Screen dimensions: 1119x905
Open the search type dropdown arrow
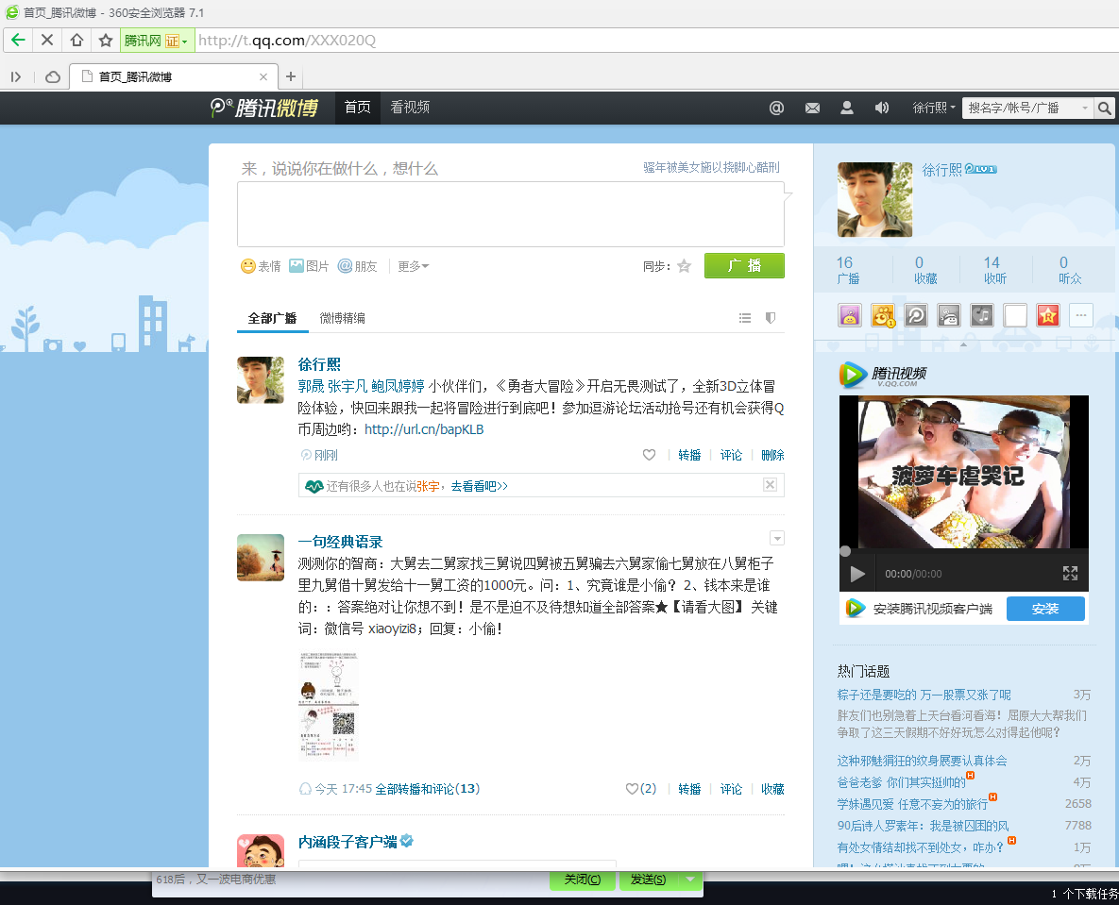1085,108
